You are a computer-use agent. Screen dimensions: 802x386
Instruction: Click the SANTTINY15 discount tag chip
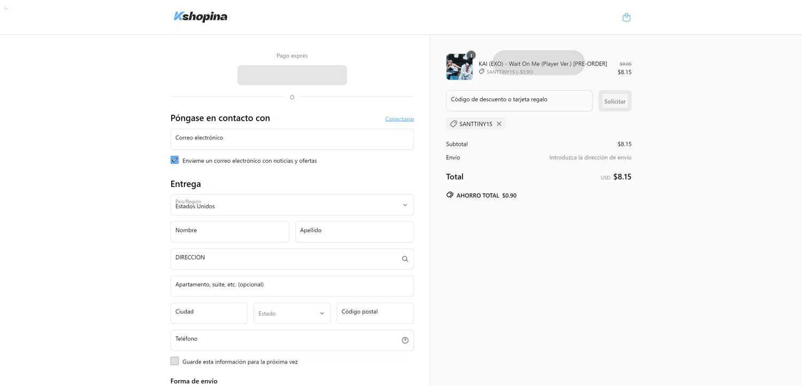coord(475,124)
